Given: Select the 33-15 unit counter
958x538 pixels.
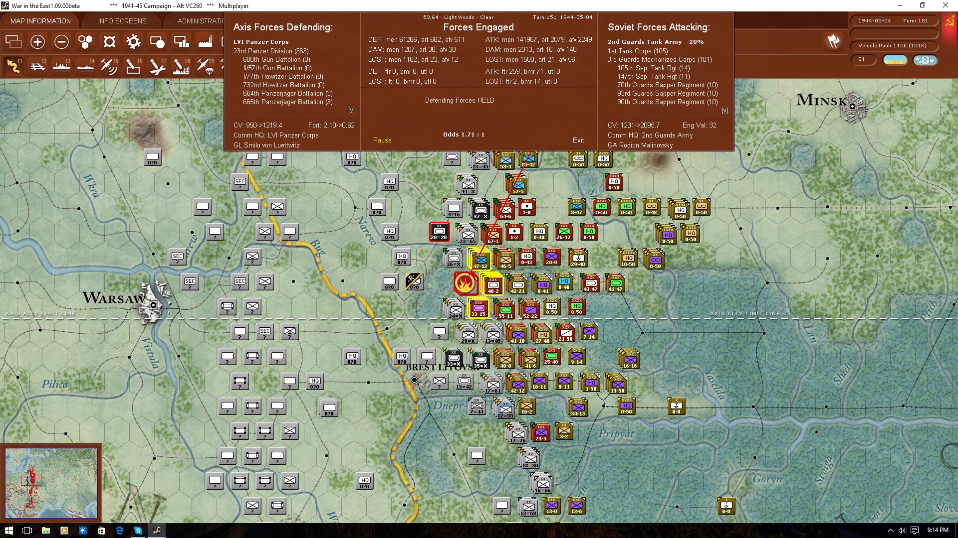Looking at the screenshot, I should [x=478, y=308].
